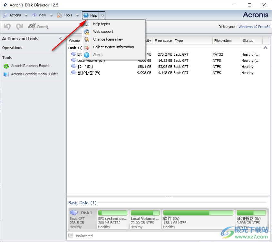Screen dimensions: 272x242
Task: Click the About info icon
Action: (87, 55)
